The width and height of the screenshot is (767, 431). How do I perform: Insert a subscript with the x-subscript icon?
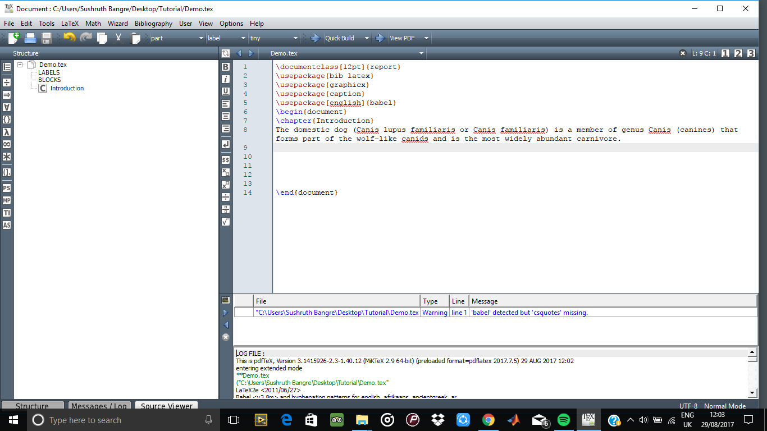(x=226, y=172)
